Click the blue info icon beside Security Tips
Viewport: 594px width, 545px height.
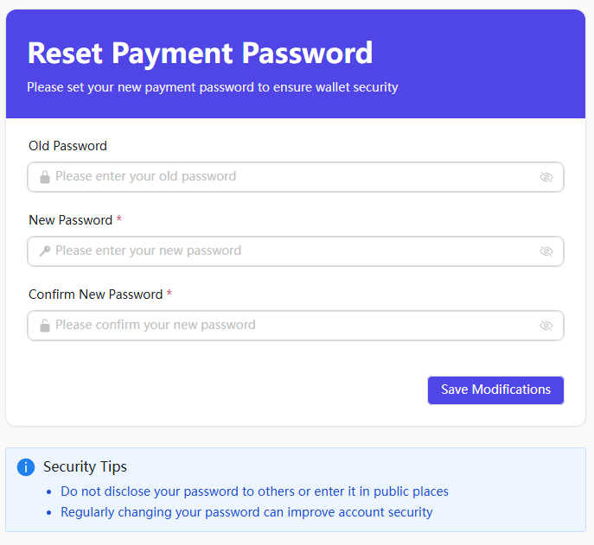(x=26, y=467)
